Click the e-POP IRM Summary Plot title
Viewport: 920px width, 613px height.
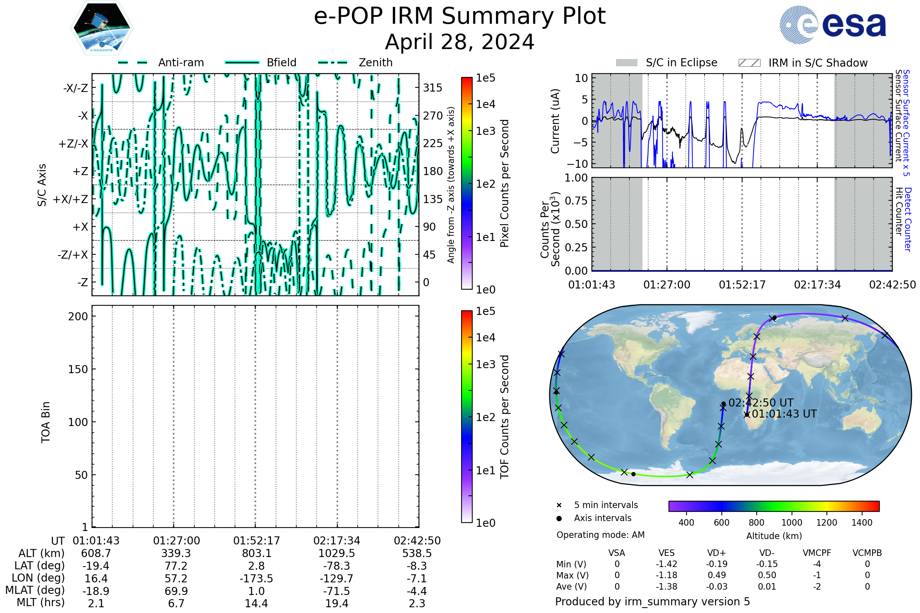pos(460,16)
